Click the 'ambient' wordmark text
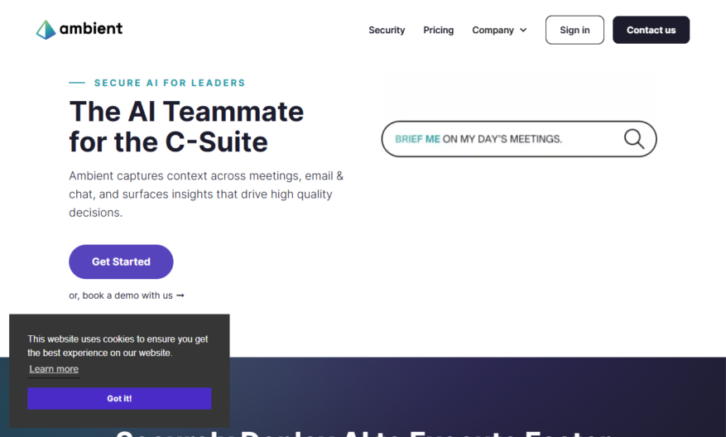Image resolution: width=726 pixels, height=437 pixels. coord(91,29)
